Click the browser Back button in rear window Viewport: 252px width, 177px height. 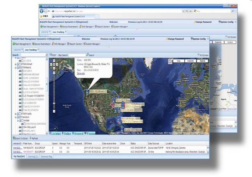pos(41,11)
